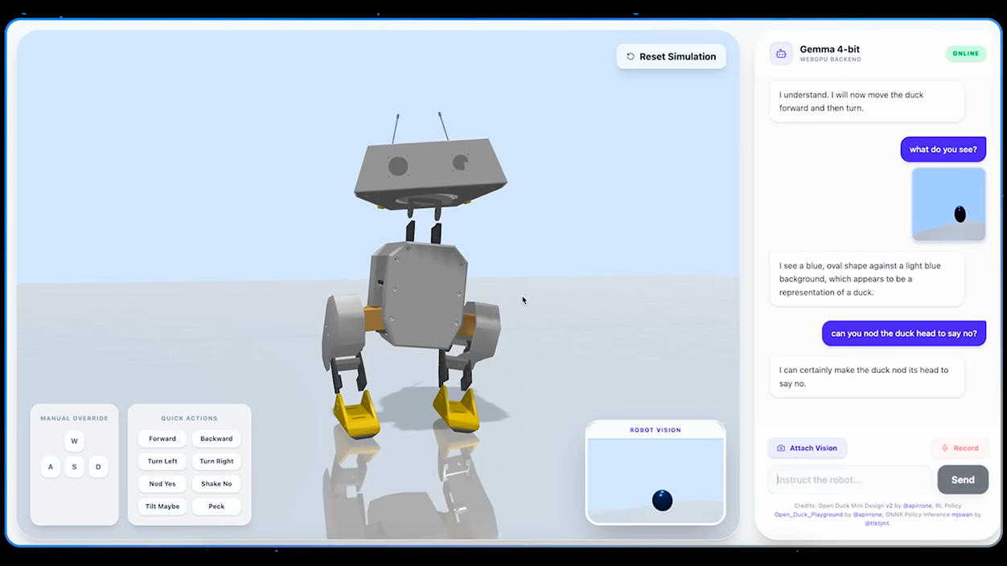Trigger the Forward quick action
Screen dimensions: 1007x566
pyautogui.click(x=162, y=439)
